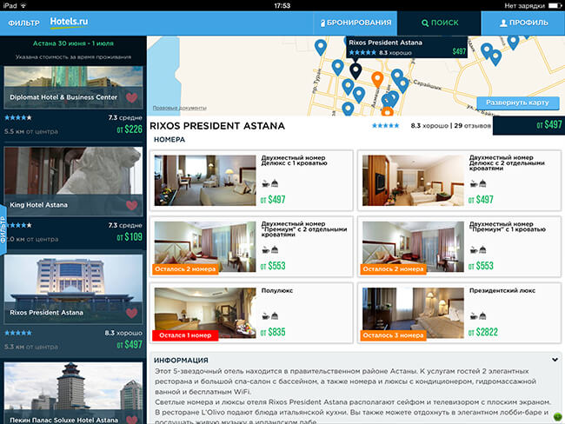Click breakfast cup icon in Президентский люкс card
Screen dimensions: 565x424
click(x=474, y=316)
